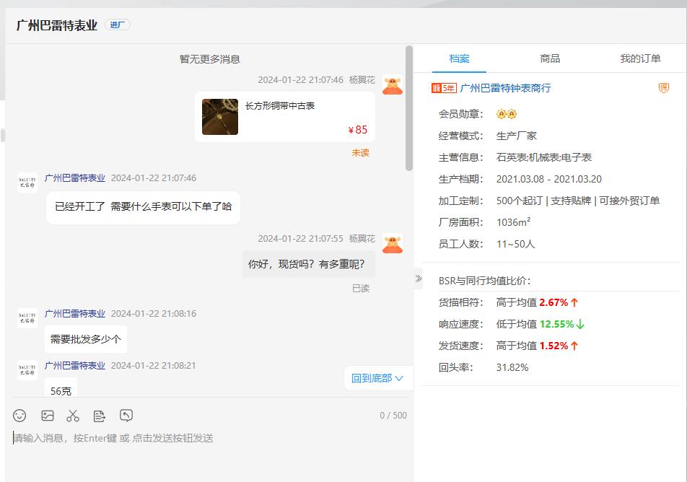Open the emoji picker icon

coord(19,416)
